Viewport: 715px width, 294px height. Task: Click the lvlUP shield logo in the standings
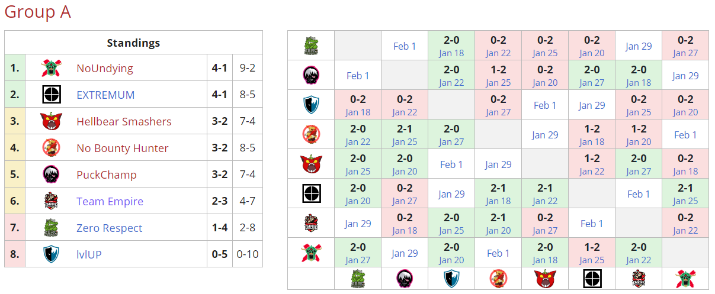[51, 254]
